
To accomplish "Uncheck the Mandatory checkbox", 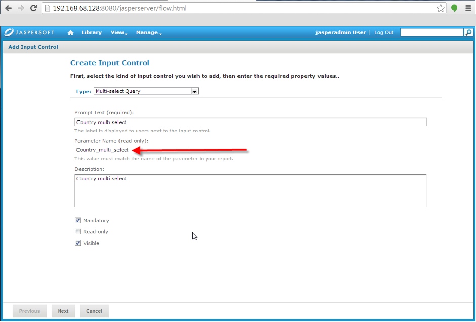I will pyautogui.click(x=77, y=220).
